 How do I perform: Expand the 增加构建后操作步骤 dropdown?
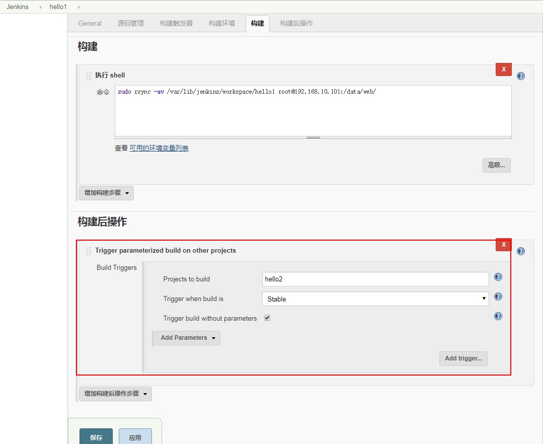(x=115, y=394)
